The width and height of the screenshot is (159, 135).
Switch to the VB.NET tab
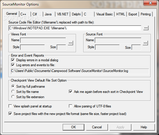click(x=63, y=14)
